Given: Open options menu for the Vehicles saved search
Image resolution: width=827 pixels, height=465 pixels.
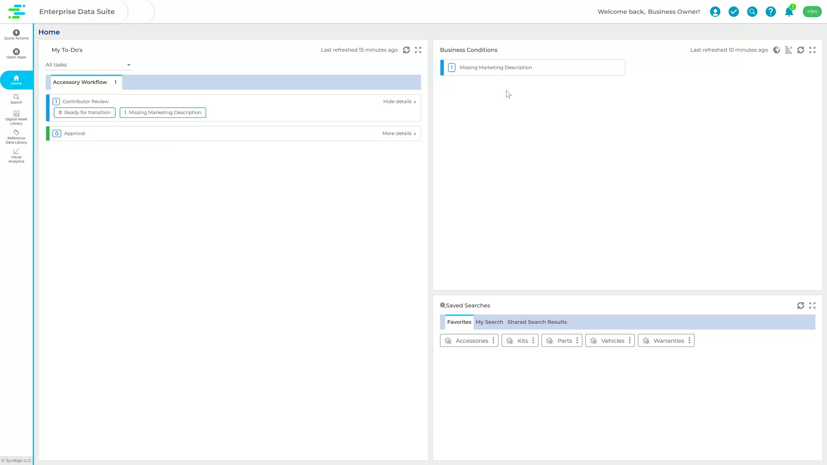Looking at the screenshot, I should pos(630,340).
